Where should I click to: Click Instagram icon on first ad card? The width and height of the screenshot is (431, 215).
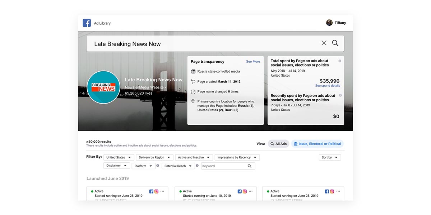(156, 191)
